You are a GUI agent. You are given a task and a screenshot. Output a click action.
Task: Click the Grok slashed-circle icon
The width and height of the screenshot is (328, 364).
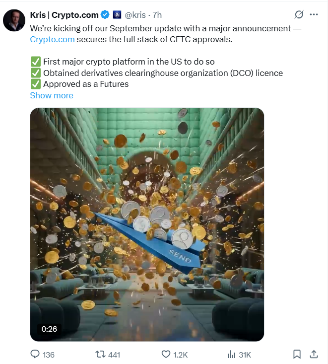299,14
